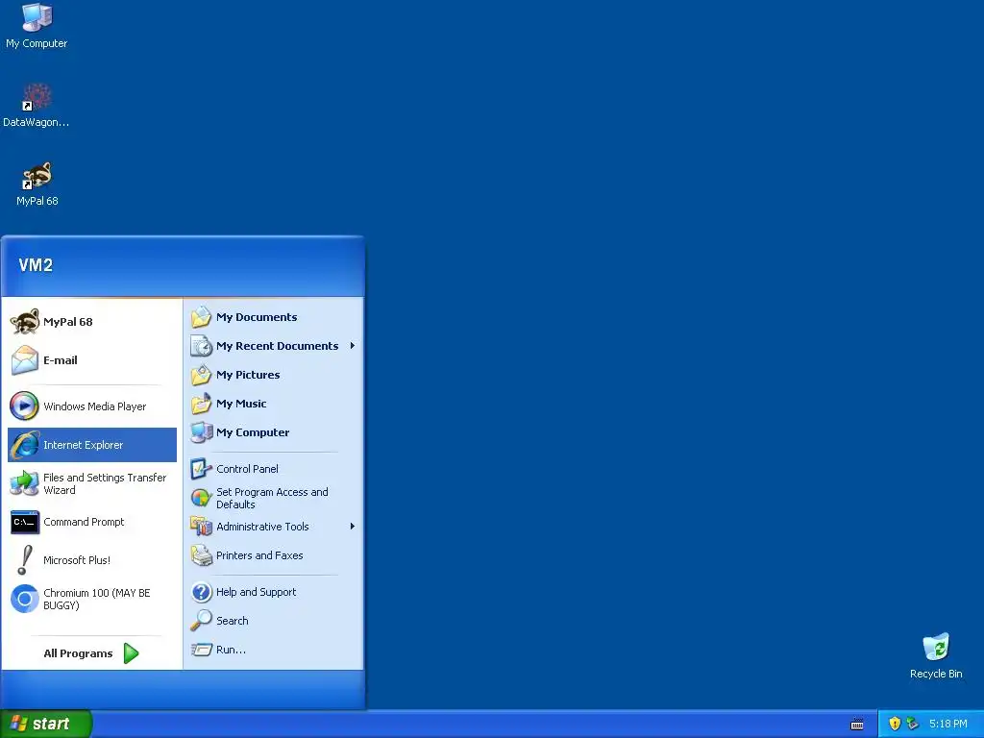Click the E-mail label
The height and width of the screenshot is (738, 984).
tap(61, 360)
